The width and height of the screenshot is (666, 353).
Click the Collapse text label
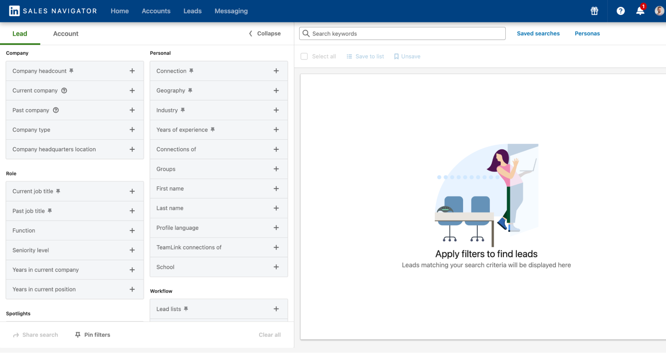269,34
